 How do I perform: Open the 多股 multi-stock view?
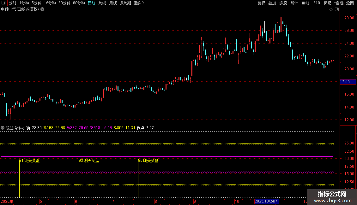pos(283,3)
